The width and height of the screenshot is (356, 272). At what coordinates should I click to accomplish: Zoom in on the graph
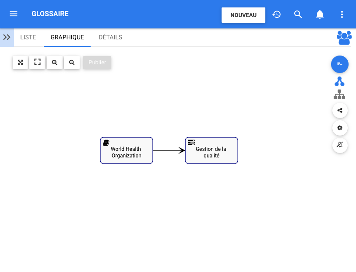[x=54, y=63]
